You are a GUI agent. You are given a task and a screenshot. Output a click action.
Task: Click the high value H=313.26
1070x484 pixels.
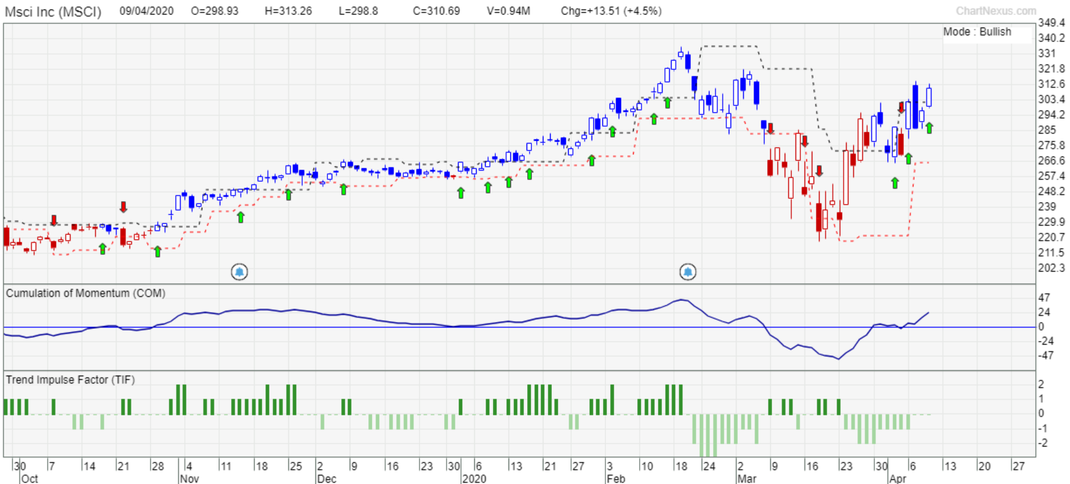point(288,11)
